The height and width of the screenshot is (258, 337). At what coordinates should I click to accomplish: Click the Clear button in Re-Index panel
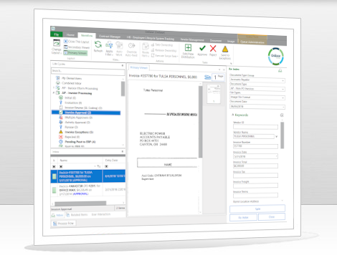[272, 217]
